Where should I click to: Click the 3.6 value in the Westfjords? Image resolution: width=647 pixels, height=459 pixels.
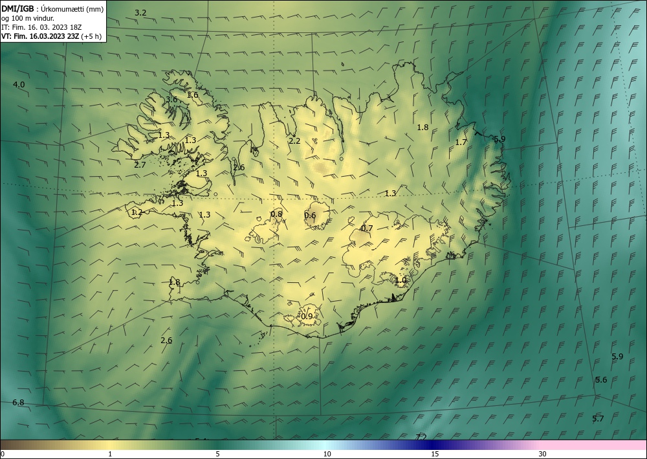(171, 100)
